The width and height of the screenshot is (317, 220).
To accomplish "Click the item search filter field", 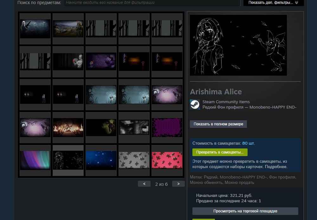I will 152,3.
